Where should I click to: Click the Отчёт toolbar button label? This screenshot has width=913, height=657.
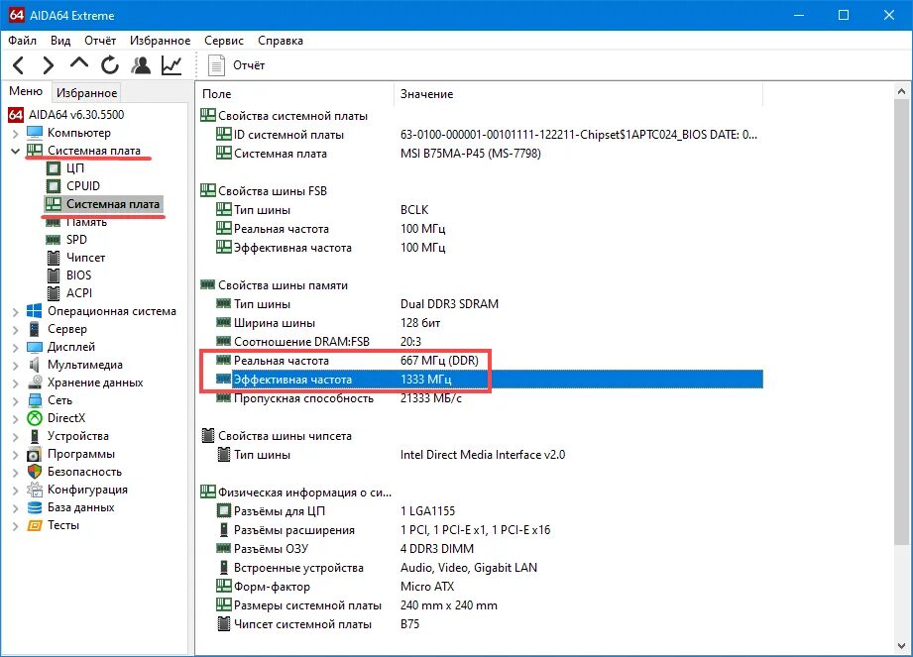click(249, 65)
